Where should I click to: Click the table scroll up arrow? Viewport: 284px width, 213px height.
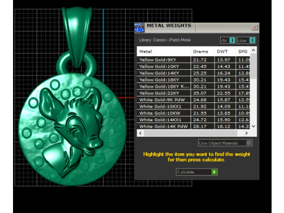pos(254,50)
